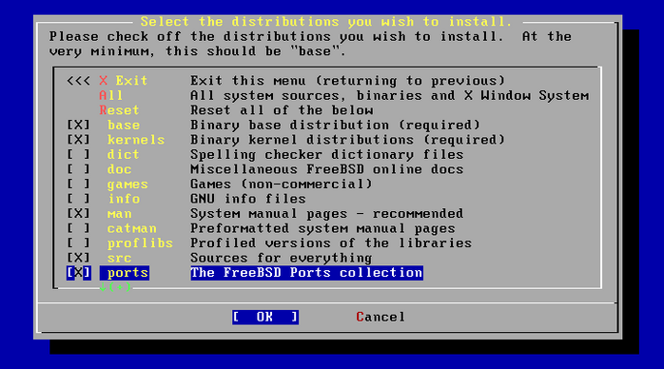Viewport: 664px width, 369px height.
Task: Click 'GNU info files' description
Action: [x=248, y=199]
